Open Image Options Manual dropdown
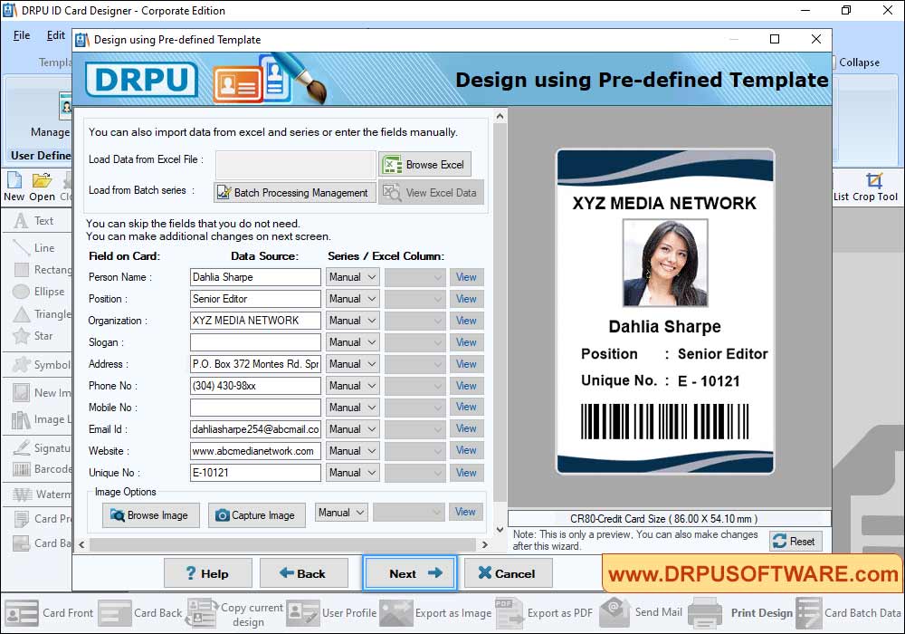 [341, 512]
